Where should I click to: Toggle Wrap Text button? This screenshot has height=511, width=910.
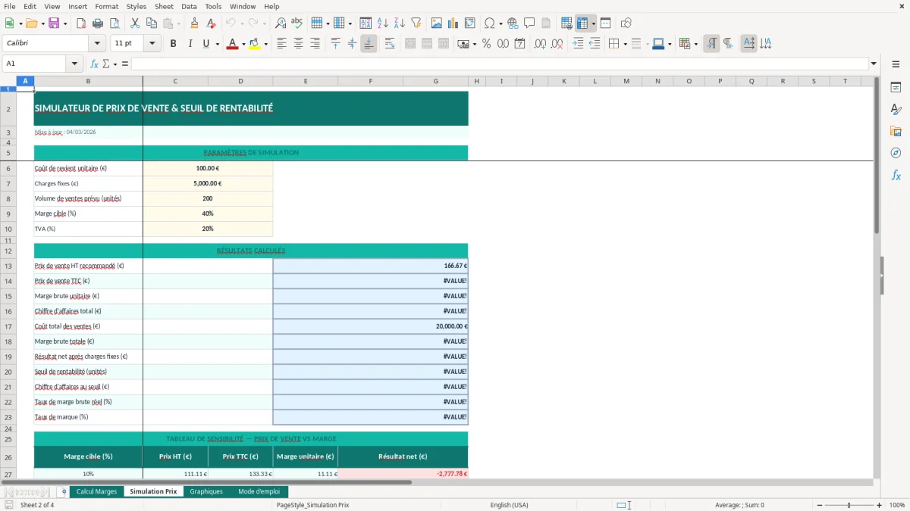[390, 44]
